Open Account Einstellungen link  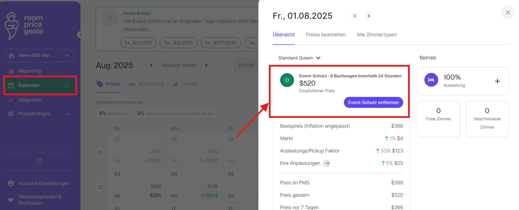(x=44, y=183)
